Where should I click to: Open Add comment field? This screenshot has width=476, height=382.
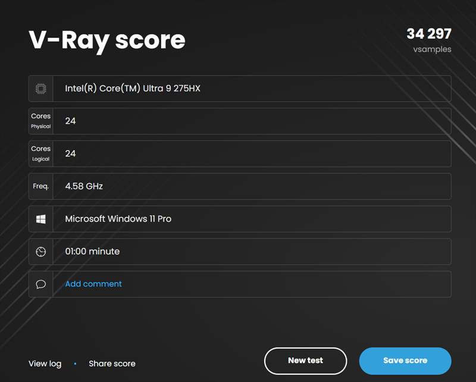[x=93, y=284]
